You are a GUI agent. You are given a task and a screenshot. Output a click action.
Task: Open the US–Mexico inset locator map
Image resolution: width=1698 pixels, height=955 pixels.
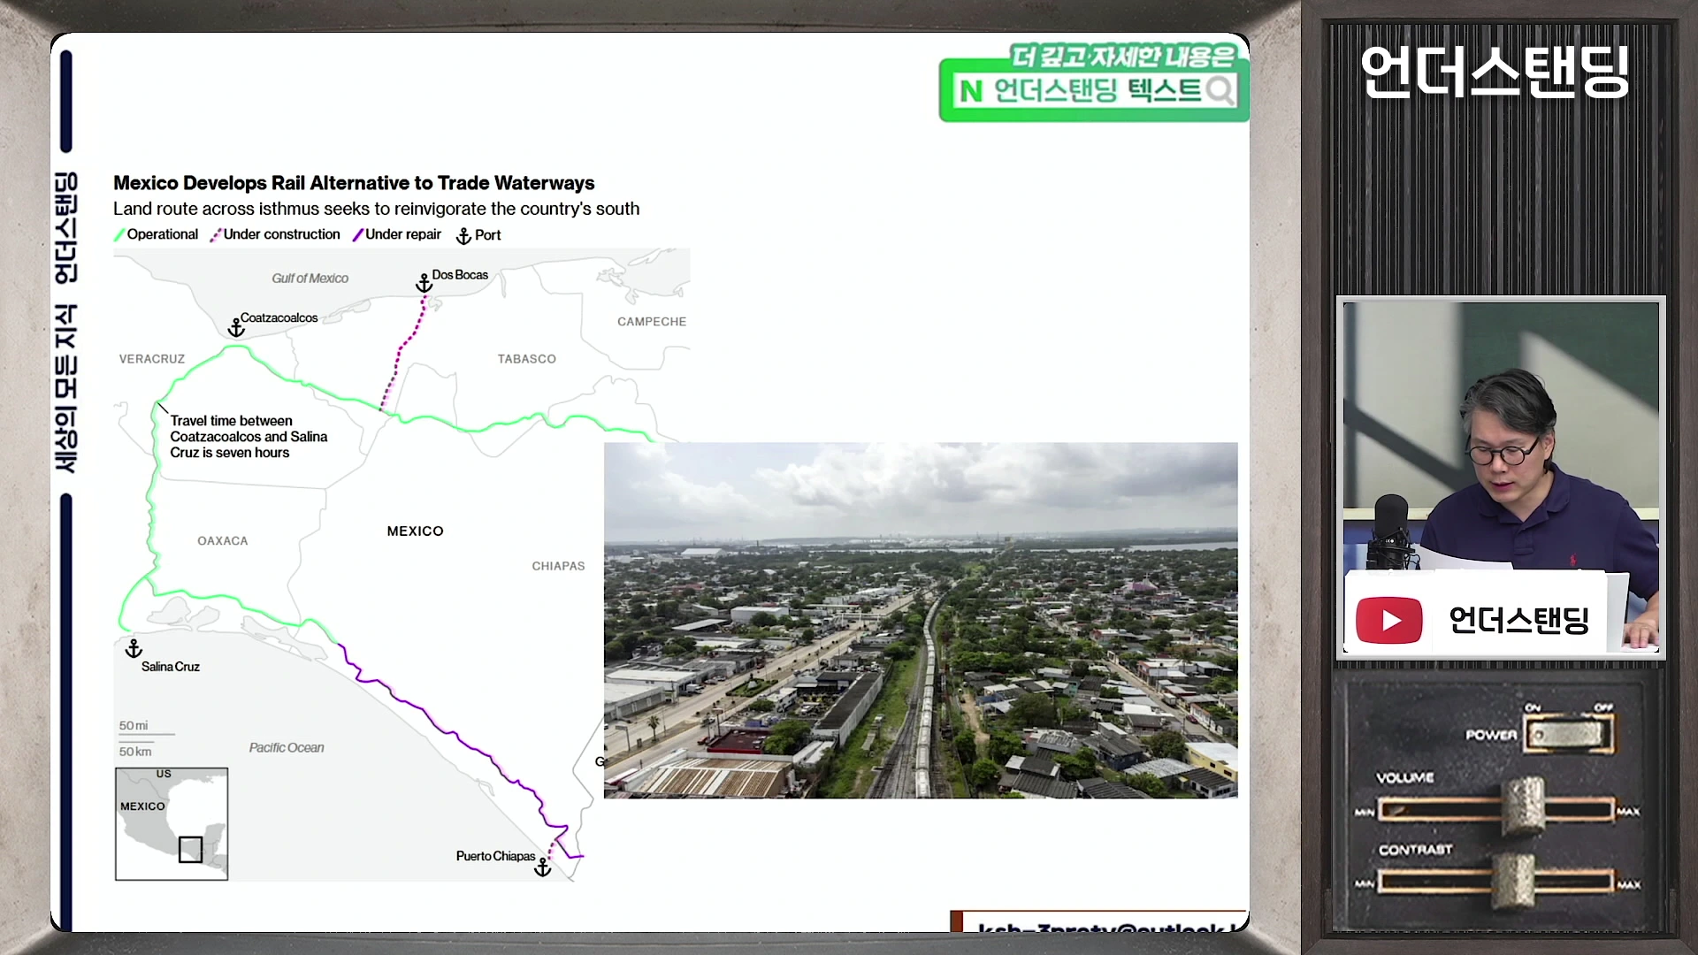pos(172,824)
